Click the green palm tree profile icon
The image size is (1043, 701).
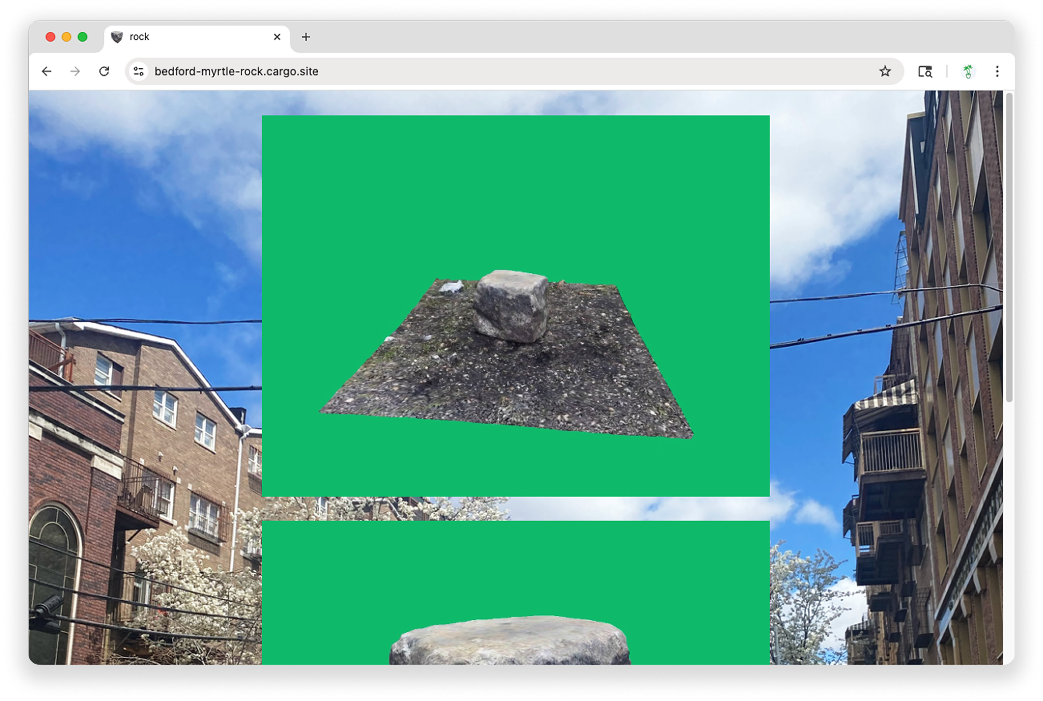[x=968, y=72]
